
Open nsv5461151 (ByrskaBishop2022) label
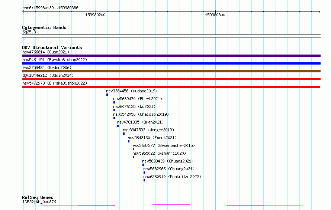click(x=55, y=60)
